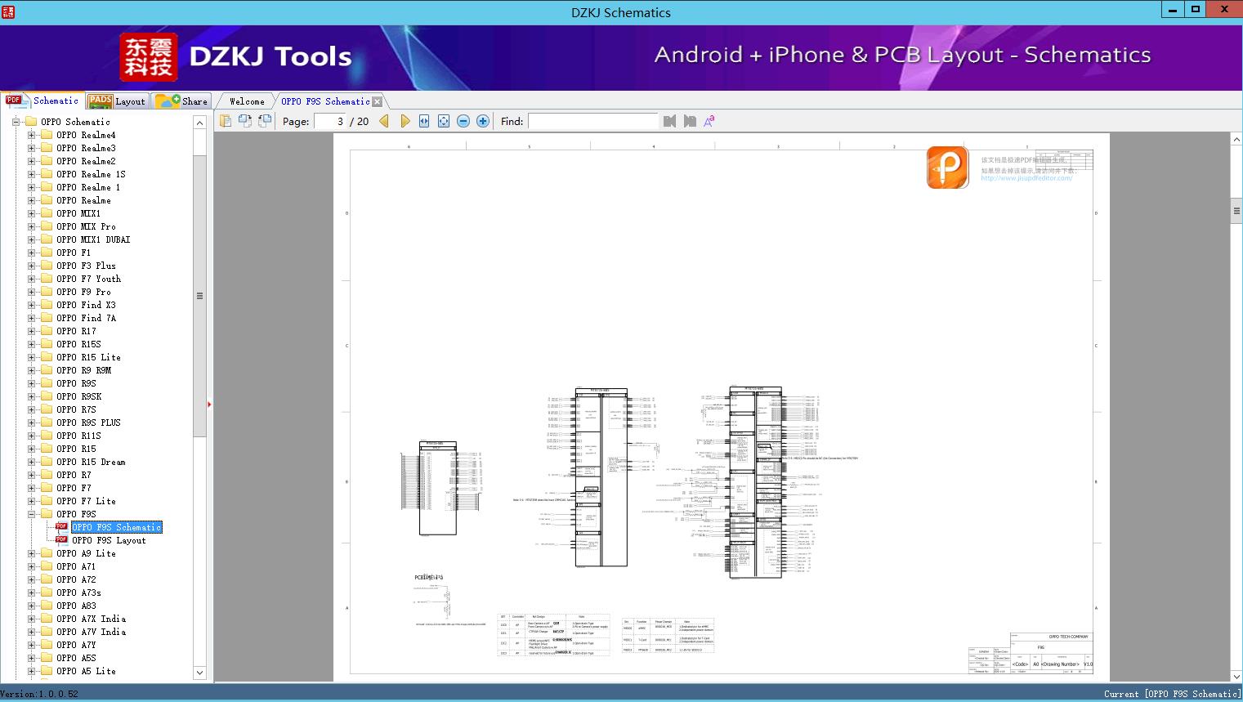Screen dimensions: 1243x702
Task: Click the rotate counterclockwise toolbar icon
Action: click(245, 121)
